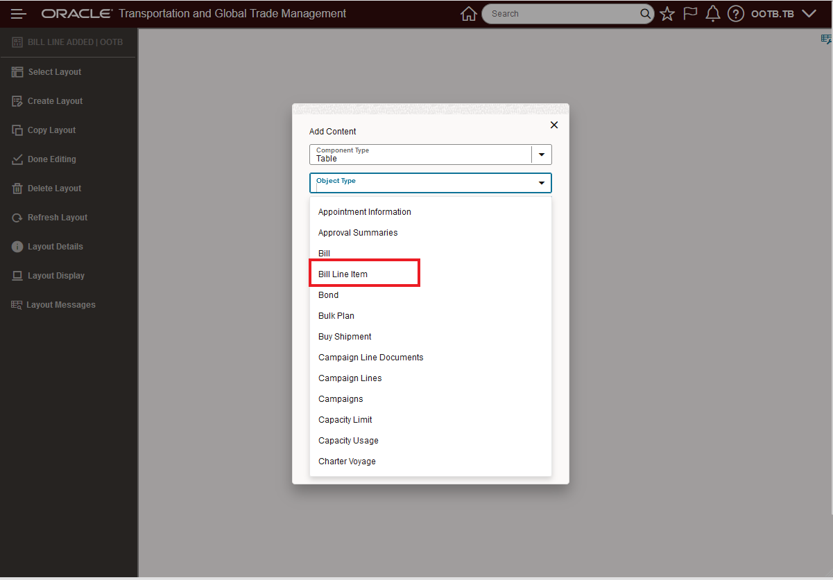Open the hamburger navigation menu
This screenshot has height=580, width=833.
[18, 13]
